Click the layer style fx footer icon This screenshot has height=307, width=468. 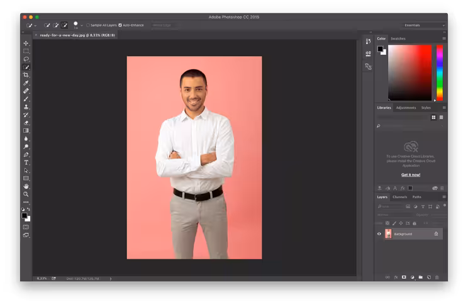click(396, 277)
